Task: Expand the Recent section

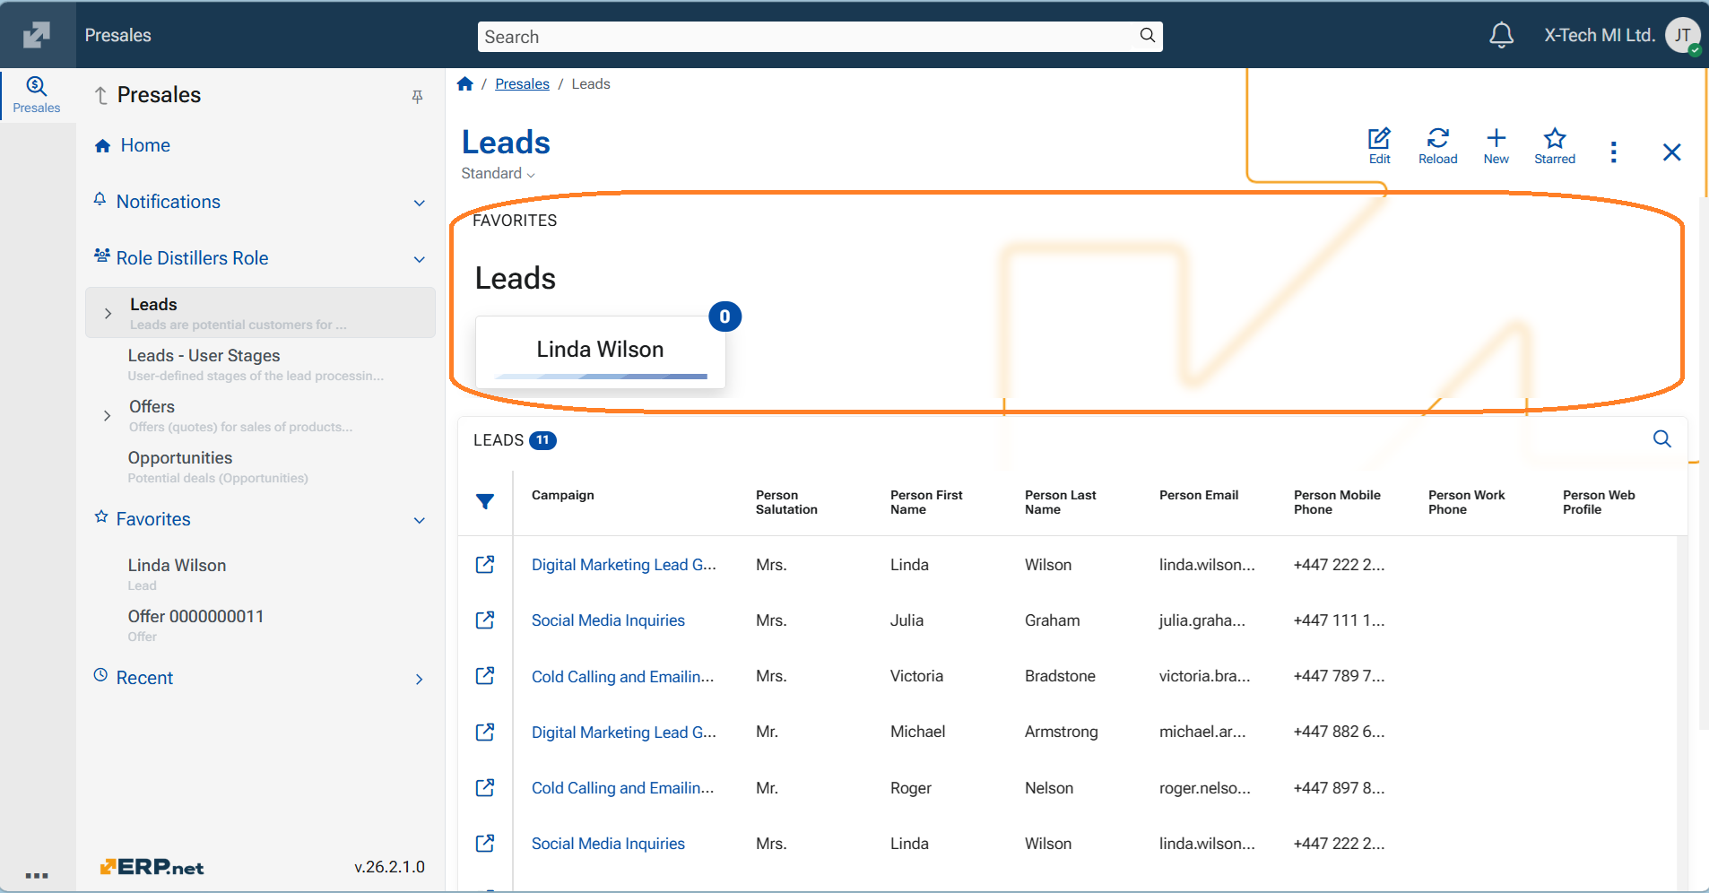Action: (x=419, y=679)
